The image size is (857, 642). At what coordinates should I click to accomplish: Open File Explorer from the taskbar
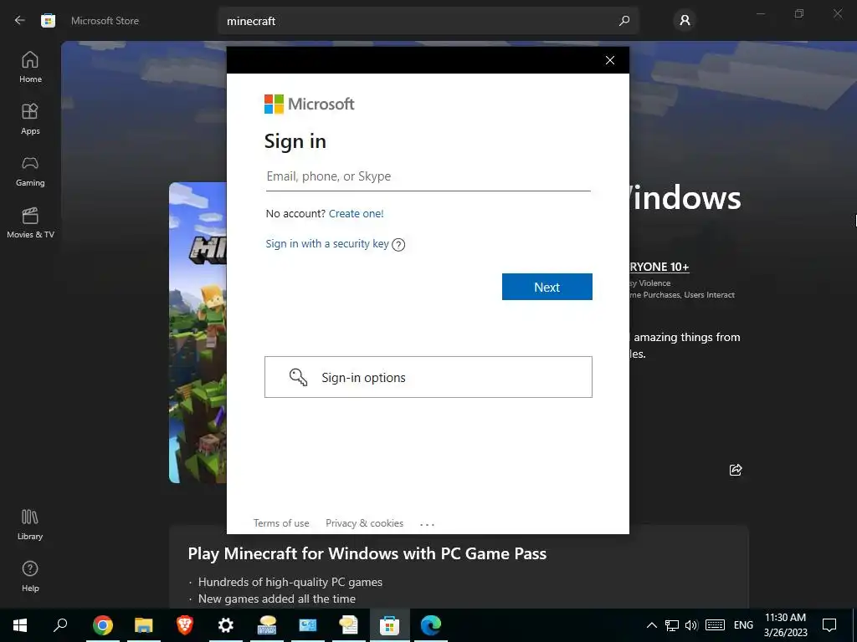(143, 625)
